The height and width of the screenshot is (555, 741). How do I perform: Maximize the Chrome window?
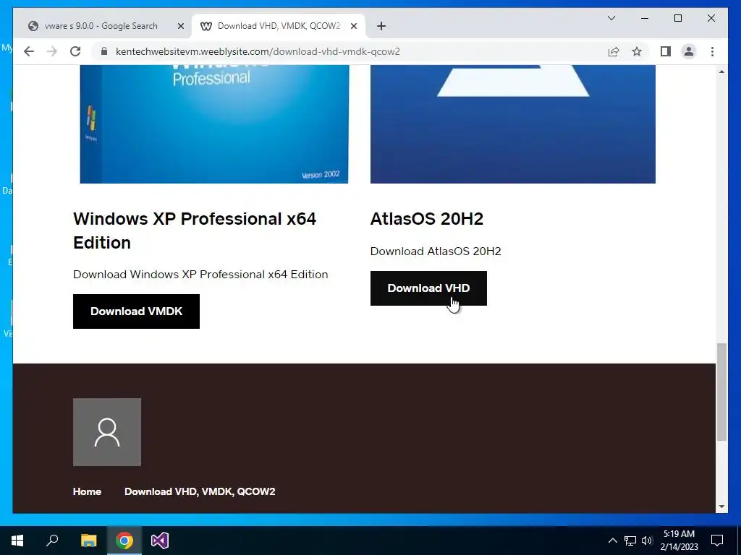pos(677,18)
